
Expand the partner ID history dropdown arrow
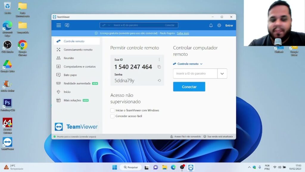(222, 73)
